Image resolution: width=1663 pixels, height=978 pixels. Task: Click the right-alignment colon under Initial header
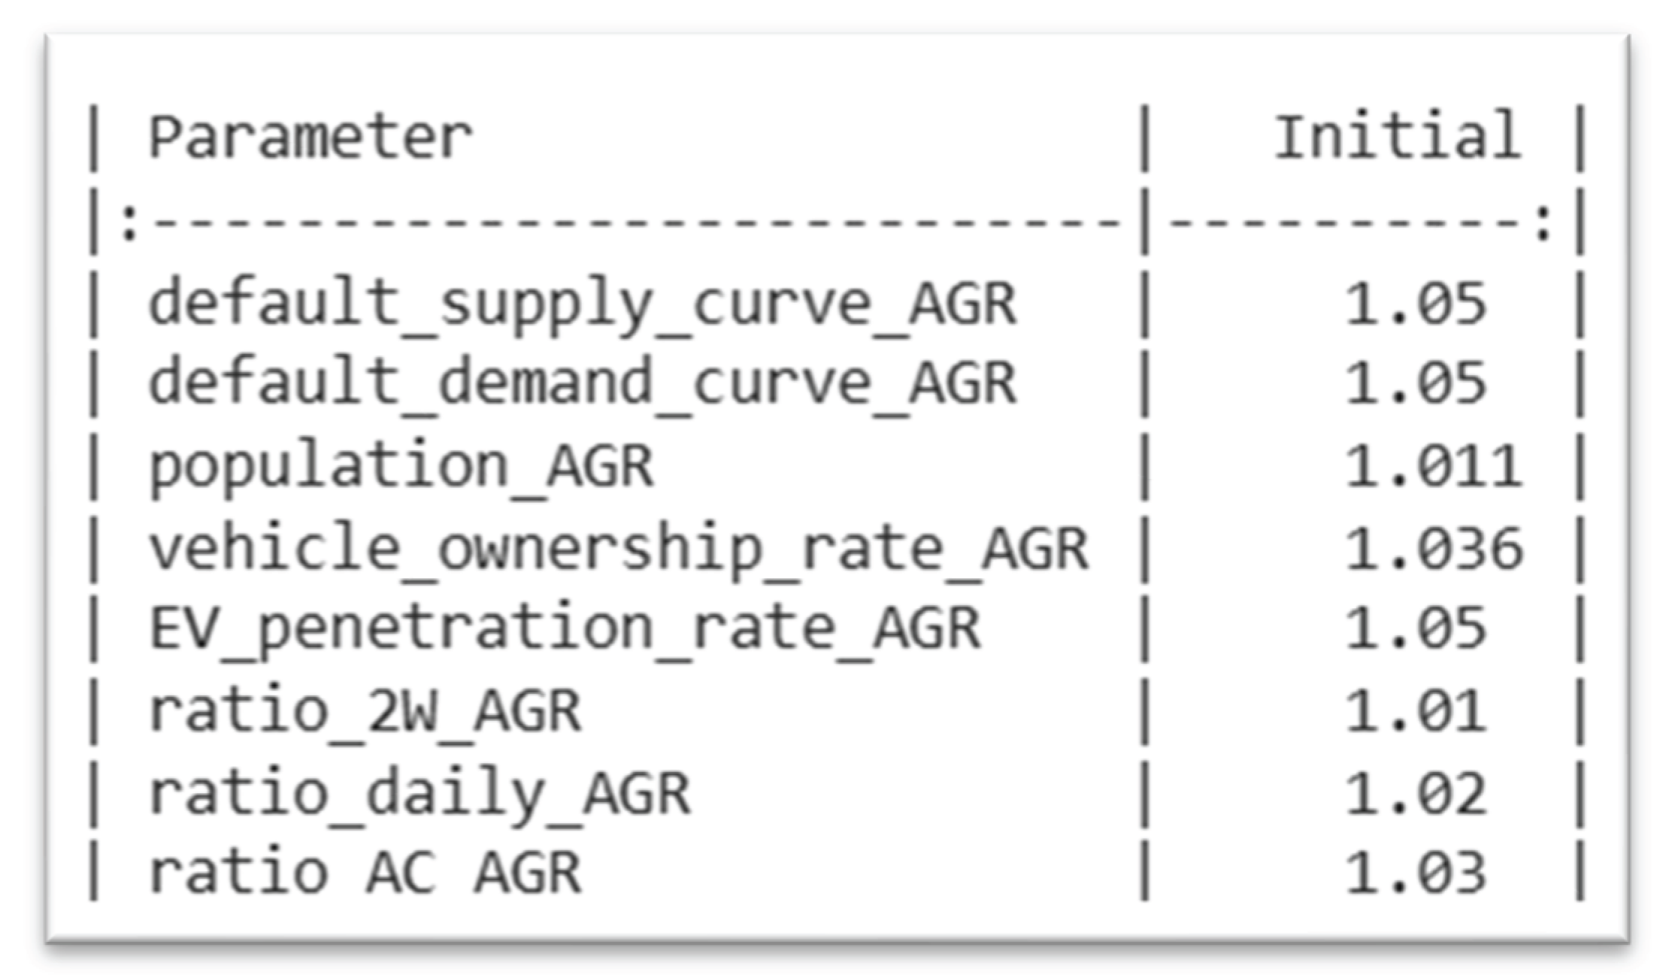[1543, 225]
